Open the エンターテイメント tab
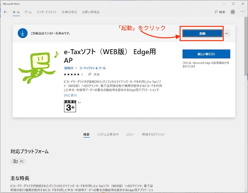The width and height of the screenshot is (248, 193). click(46, 12)
